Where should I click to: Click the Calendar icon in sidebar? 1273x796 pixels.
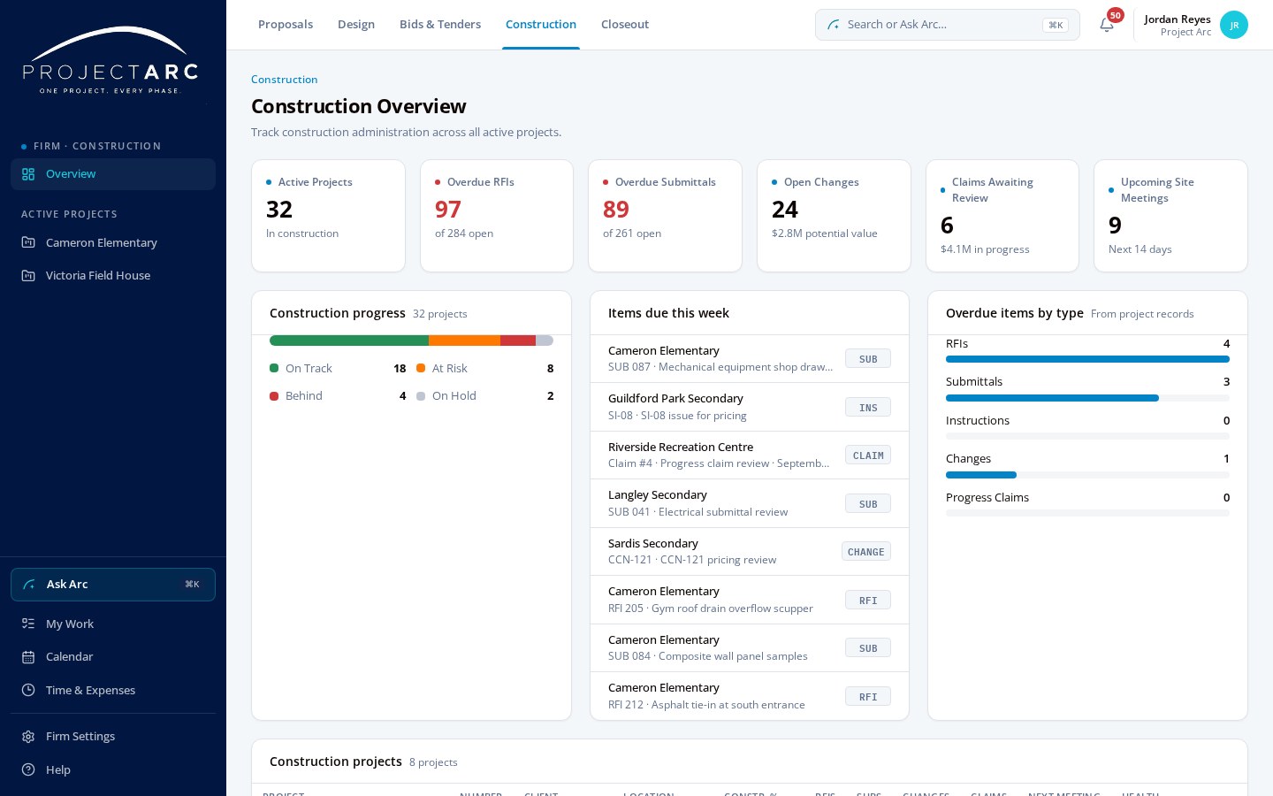coord(28,657)
